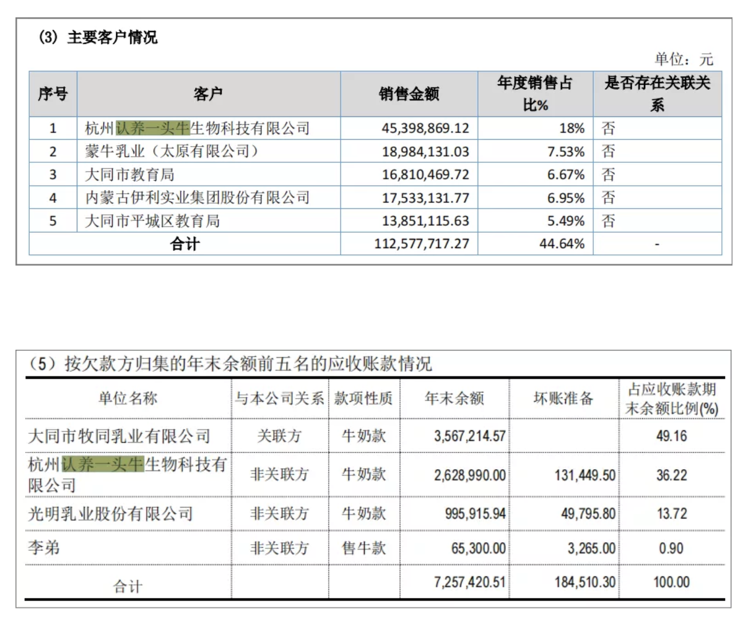Select the debtor name '李弟'

(x=44, y=548)
